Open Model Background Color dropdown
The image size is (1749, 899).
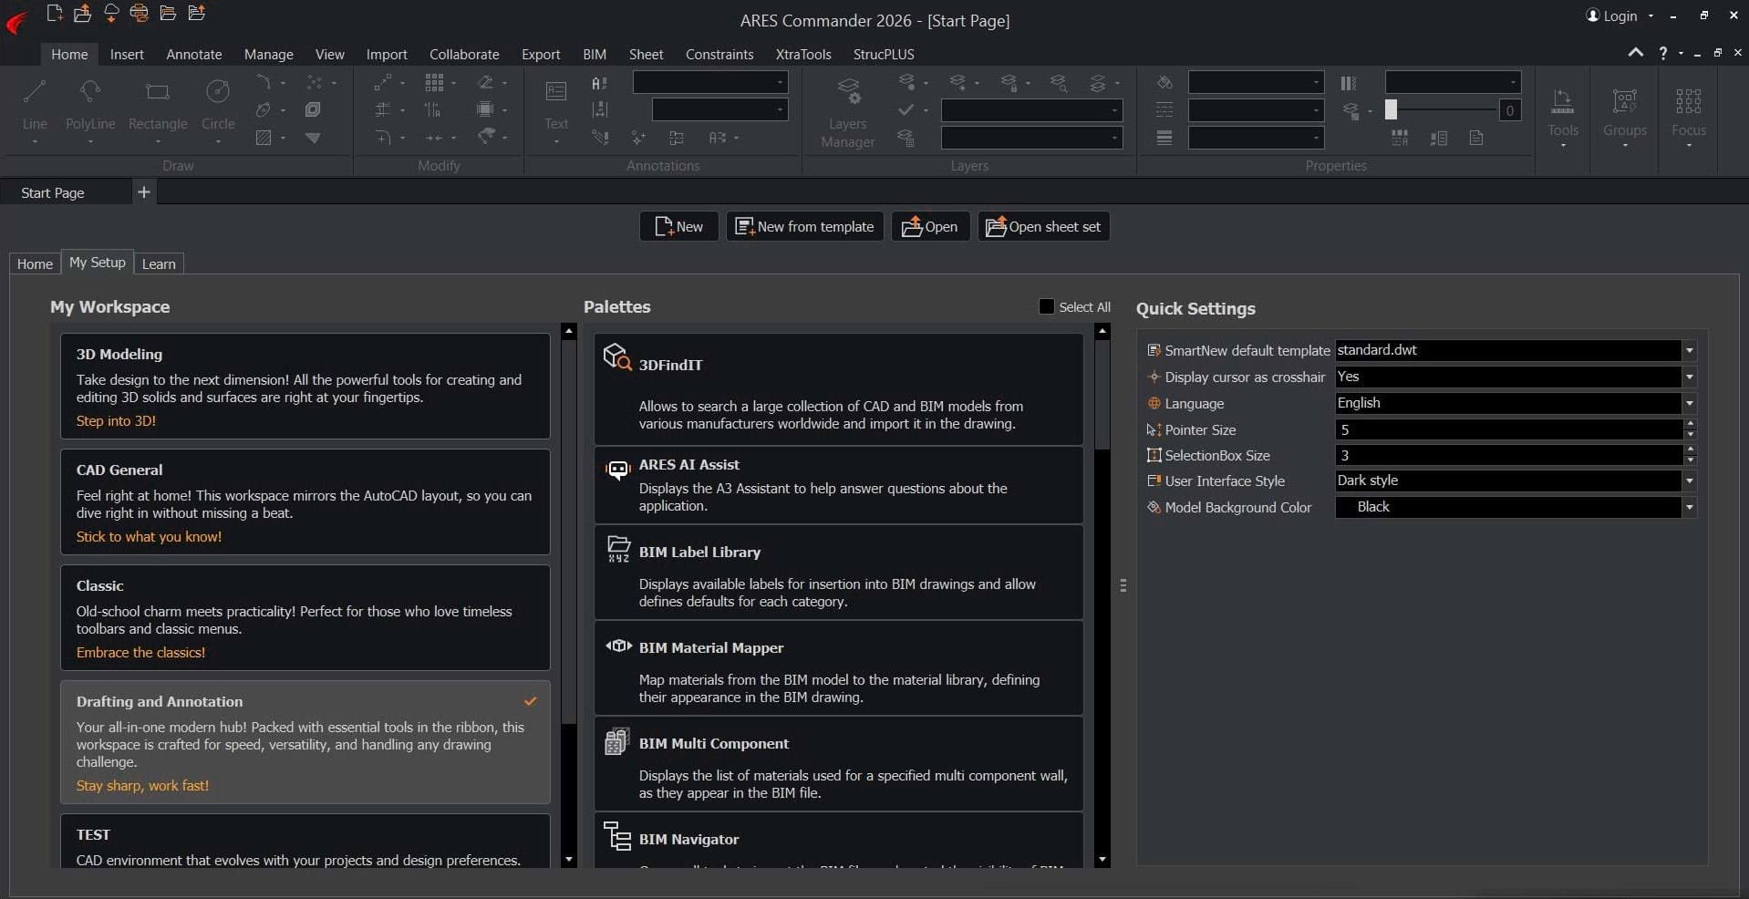click(x=1689, y=507)
